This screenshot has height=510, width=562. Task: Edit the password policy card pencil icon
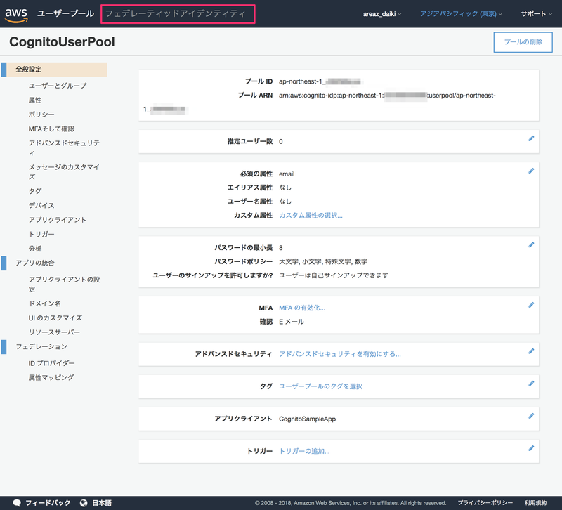point(531,245)
